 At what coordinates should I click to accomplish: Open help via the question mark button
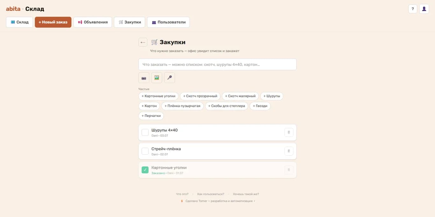point(413,9)
